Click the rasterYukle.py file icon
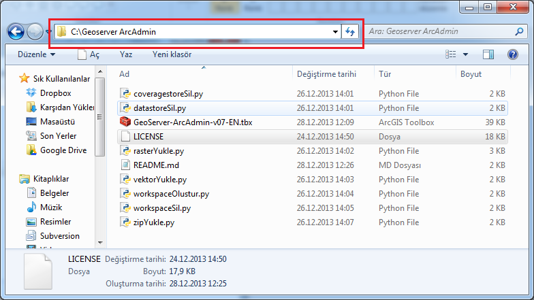Screen dimensions: 534x300 coord(125,151)
